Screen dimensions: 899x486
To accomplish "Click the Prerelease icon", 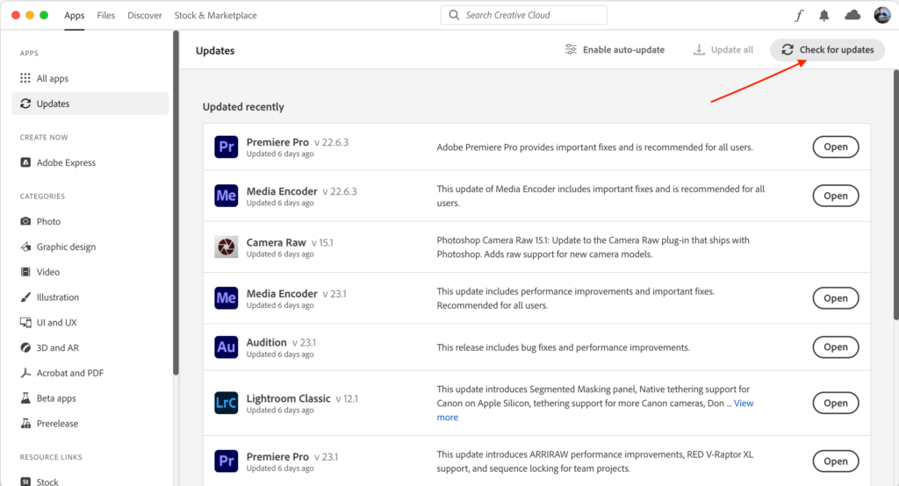I will pyautogui.click(x=25, y=423).
